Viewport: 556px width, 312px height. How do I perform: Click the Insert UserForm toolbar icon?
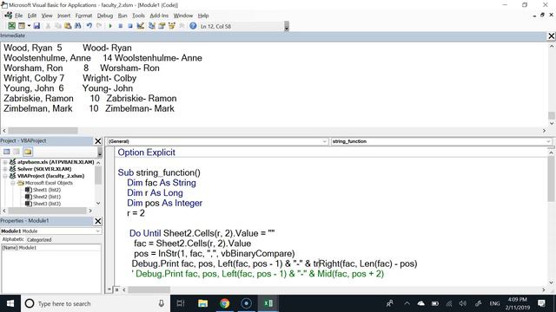pyautogui.click(x=22, y=26)
